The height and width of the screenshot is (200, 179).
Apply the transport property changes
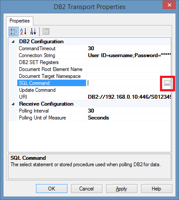click(x=121, y=188)
